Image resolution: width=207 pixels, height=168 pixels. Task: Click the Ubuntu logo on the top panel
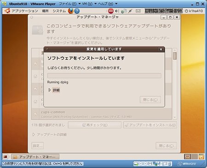7,11
